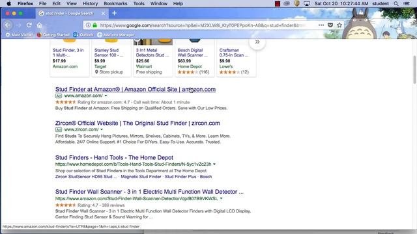The width and height of the screenshot is (417, 234).
Task: Open the Edit menu
Action: coord(56,4)
